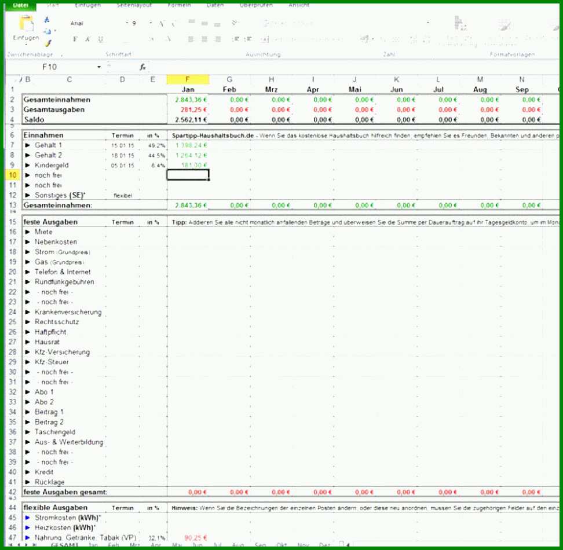Click the decrease font size icon
Viewport: 563px width, 550px height.
click(x=173, y=24)
